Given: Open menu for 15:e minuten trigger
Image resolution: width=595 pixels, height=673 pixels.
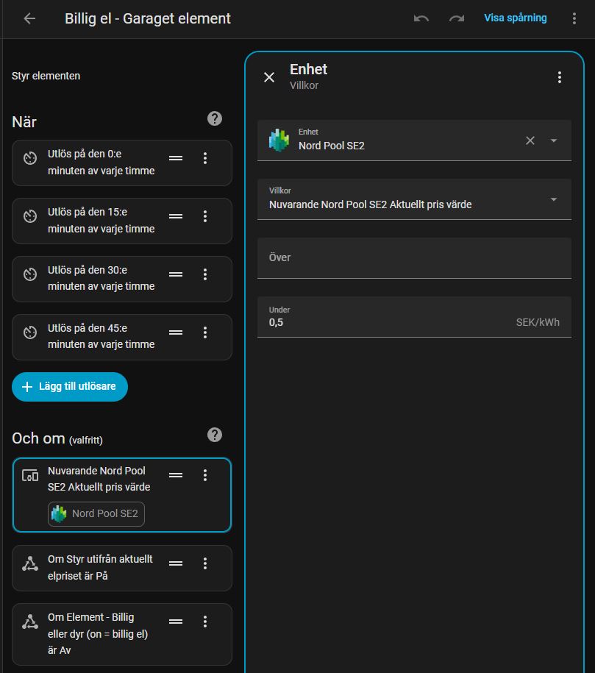Looking at the screenshot, I should pyautogui.click(x=205, y=216).
